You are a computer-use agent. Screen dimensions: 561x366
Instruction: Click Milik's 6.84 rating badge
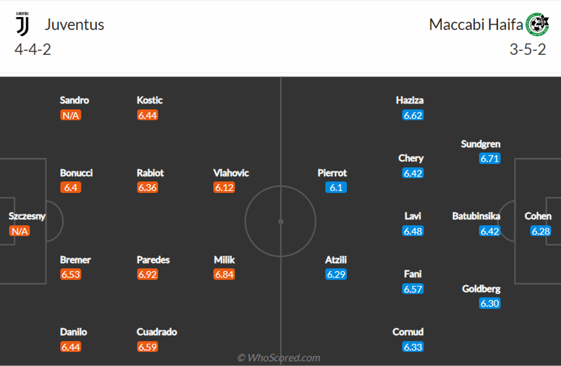coord(224,274)
